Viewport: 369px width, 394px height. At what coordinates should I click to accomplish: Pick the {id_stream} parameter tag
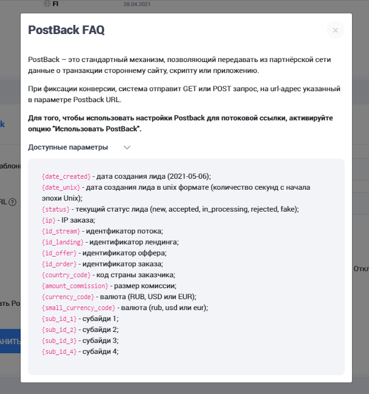[61, 230]
